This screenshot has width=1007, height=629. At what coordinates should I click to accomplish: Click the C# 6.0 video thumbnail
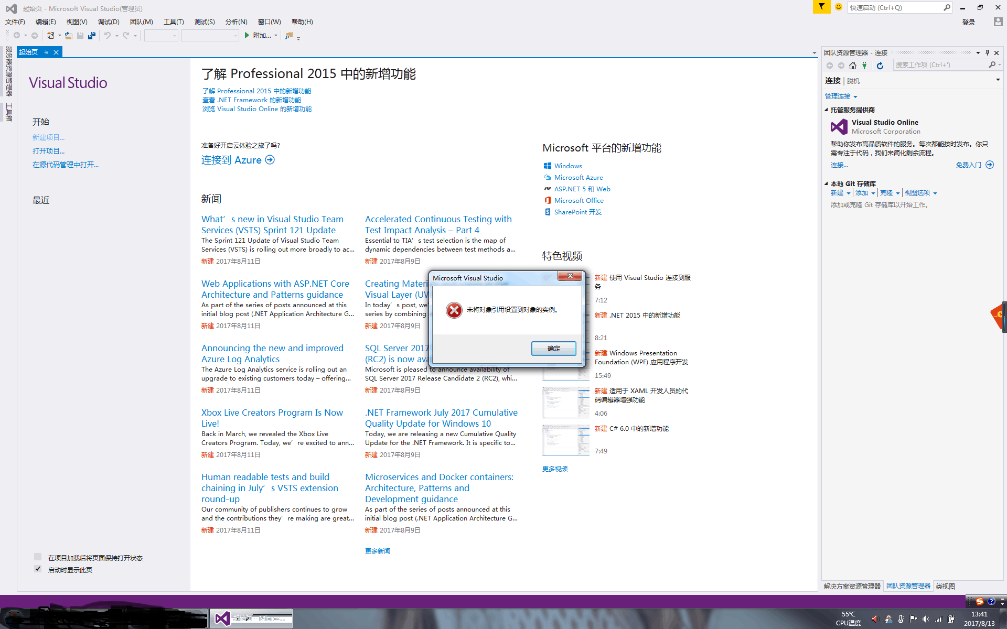coord(566,440)
